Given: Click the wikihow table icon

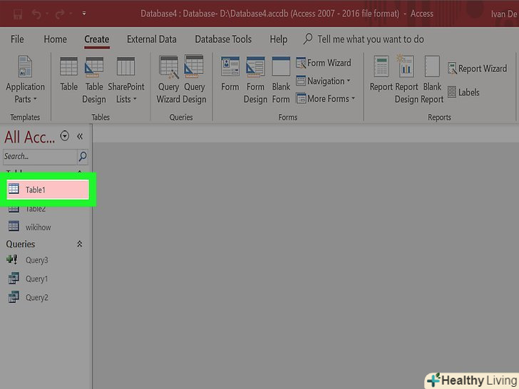Looking at the screenshot, I should (14, 227).
